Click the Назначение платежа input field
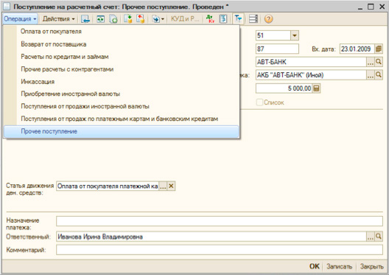The image size is (389, 275). (x=220, y=221)
